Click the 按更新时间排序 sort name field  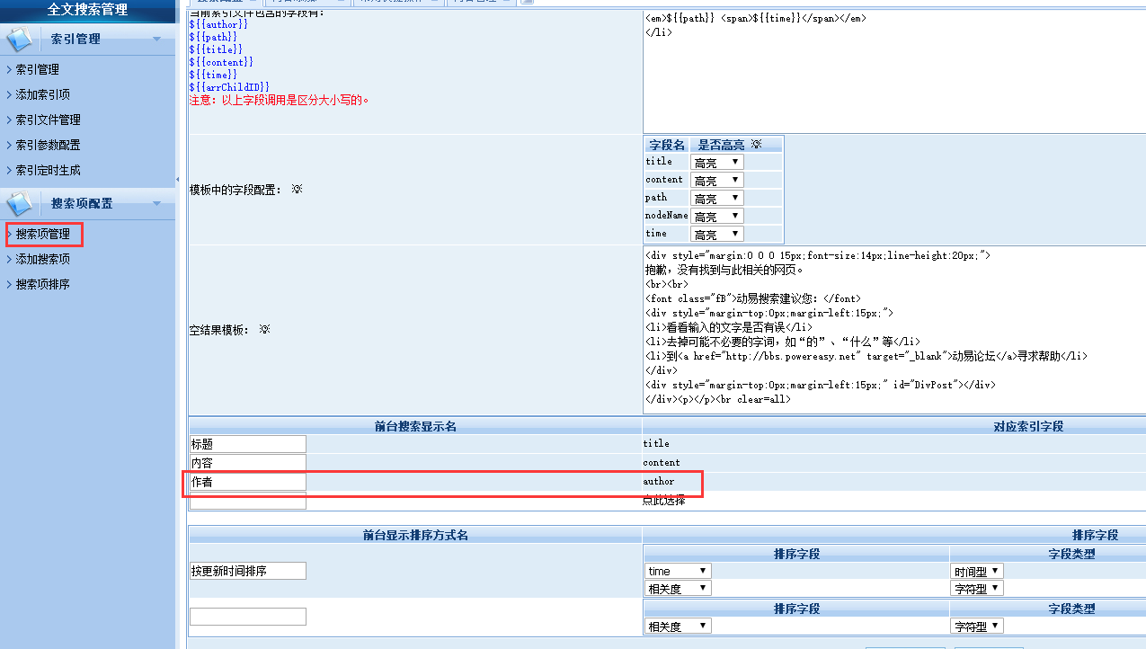[x=247, y=571]
